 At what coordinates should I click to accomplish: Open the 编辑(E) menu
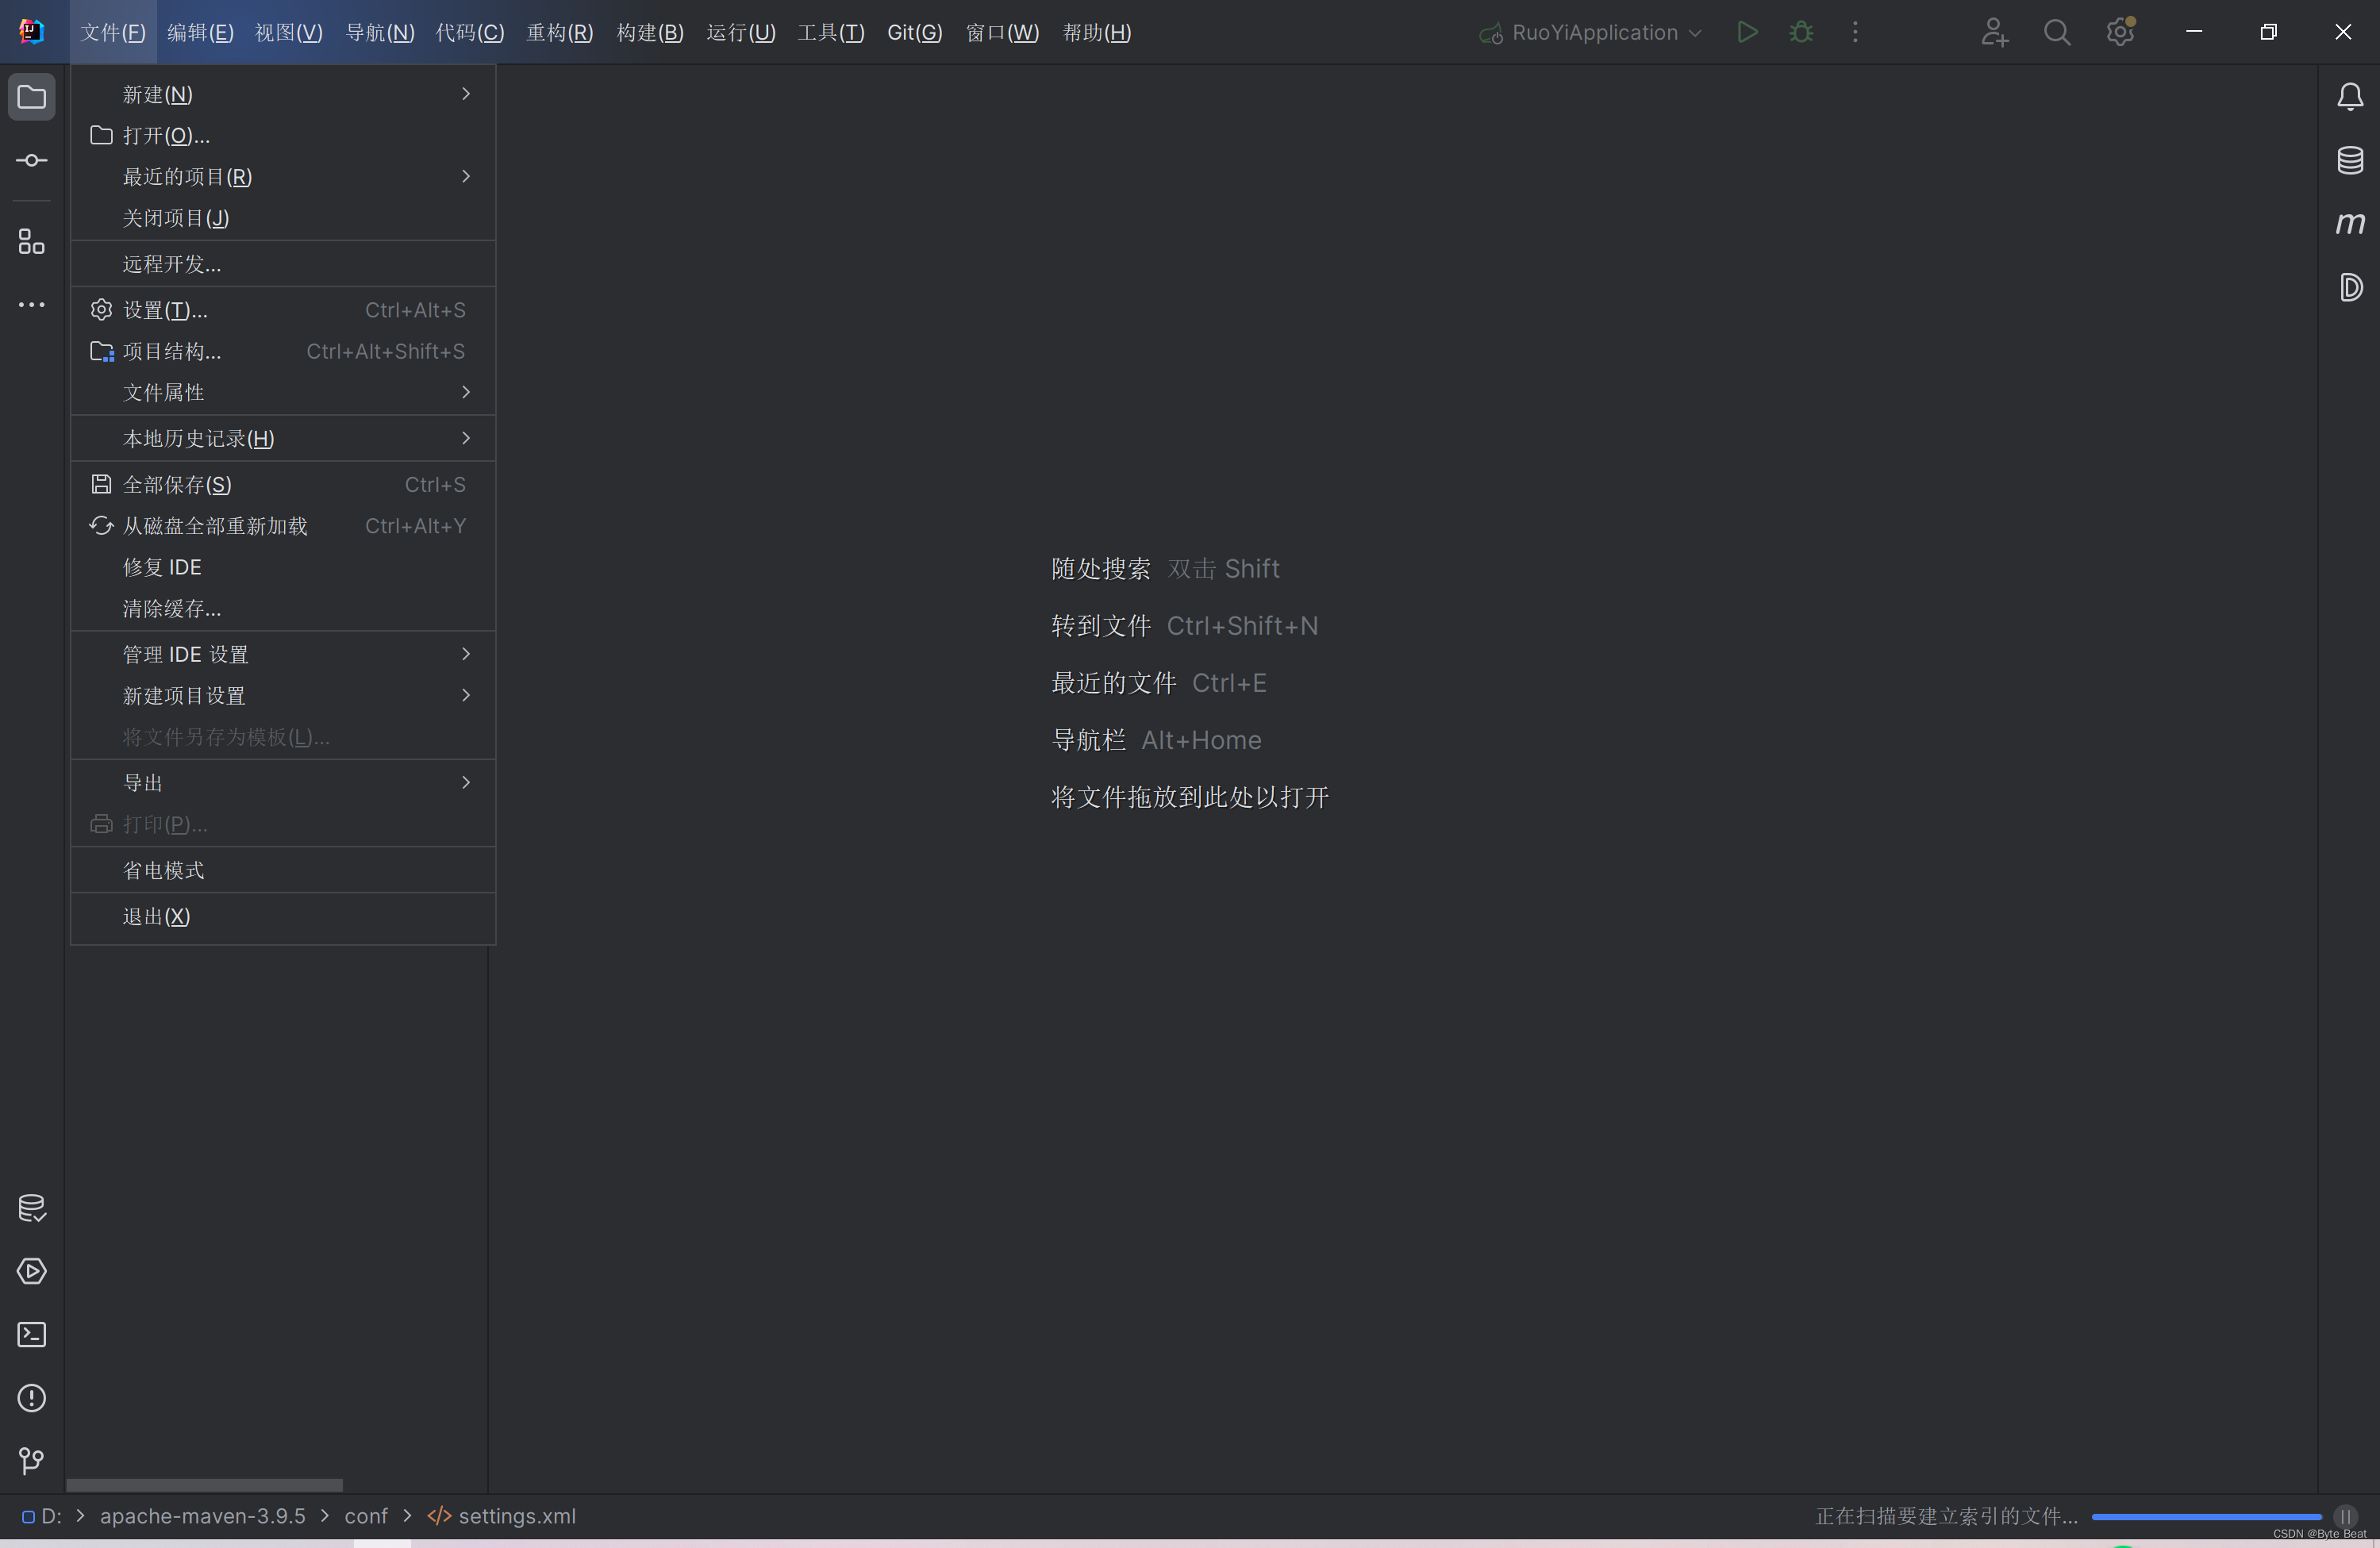(x=200, y=32)
